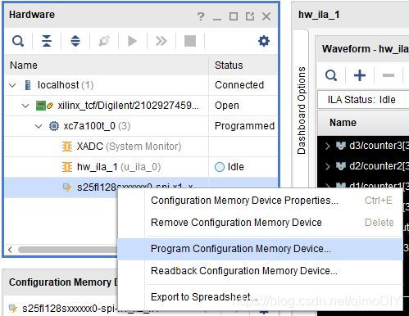Click Collapse All icon in Hardware toolbar
Viewport: 409px width, 316px height.
(x=47, y=41)
